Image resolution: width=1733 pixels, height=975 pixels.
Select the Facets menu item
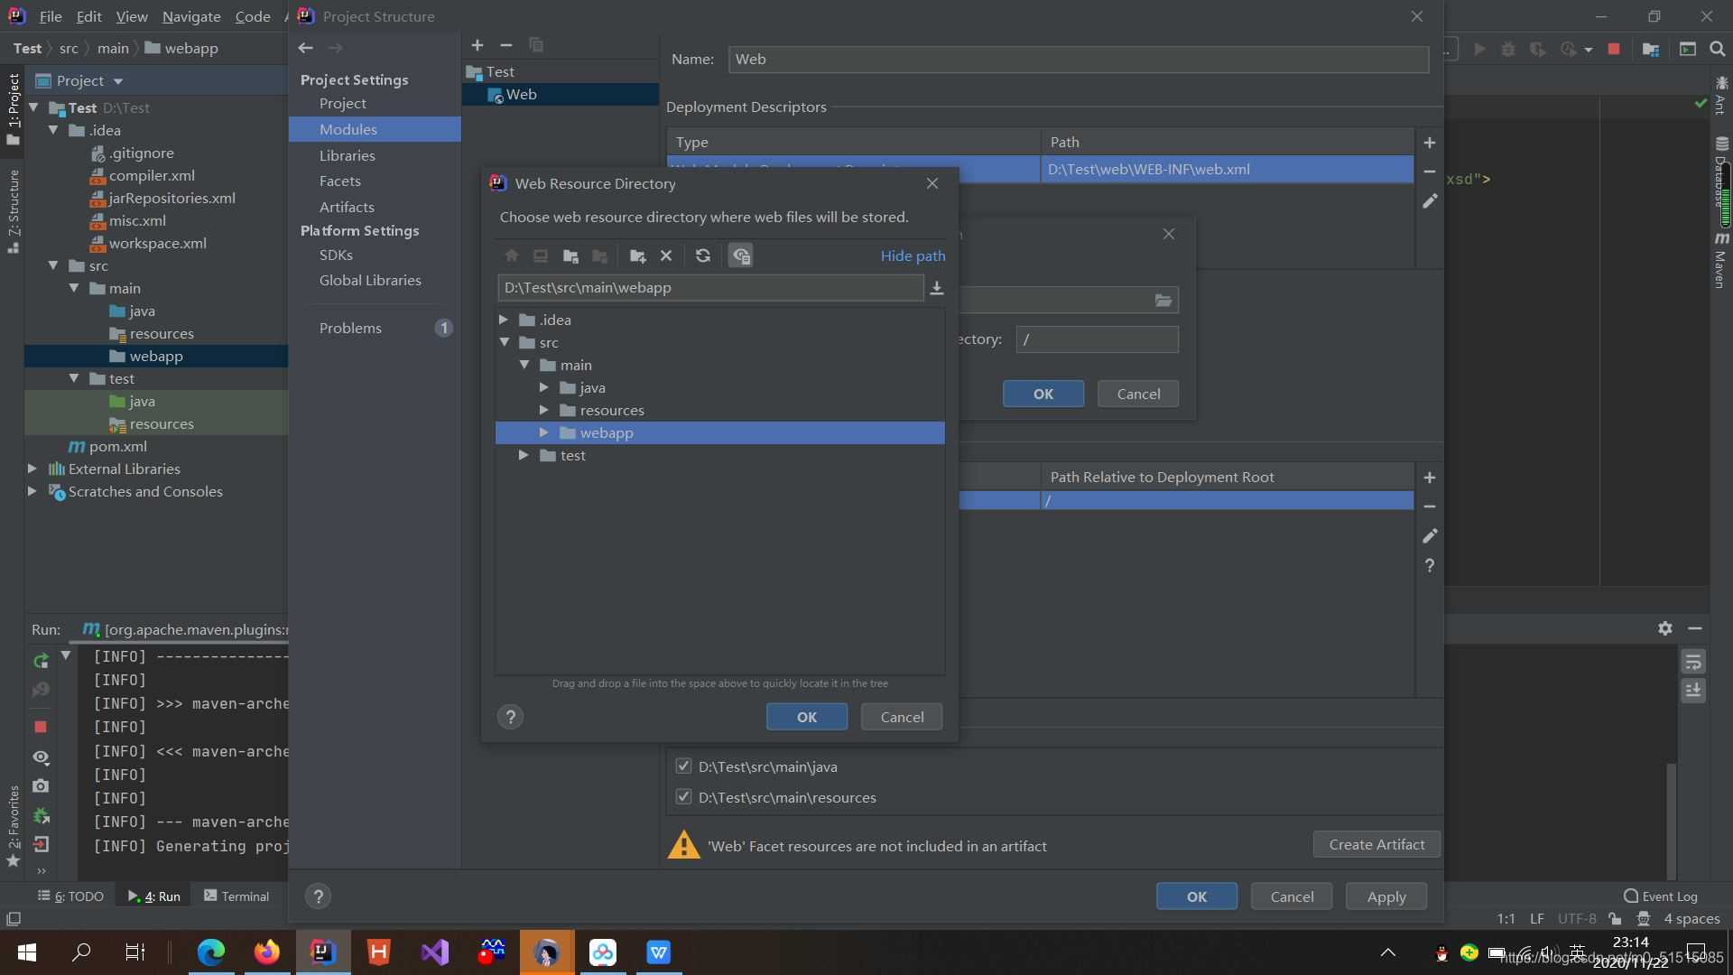tap(340, 180)
